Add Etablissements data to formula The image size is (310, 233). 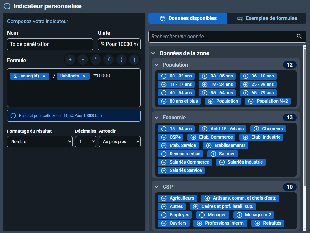click(x=226, y=146)
